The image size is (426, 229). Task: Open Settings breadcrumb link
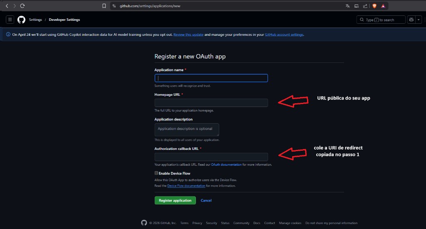[35, 20]
